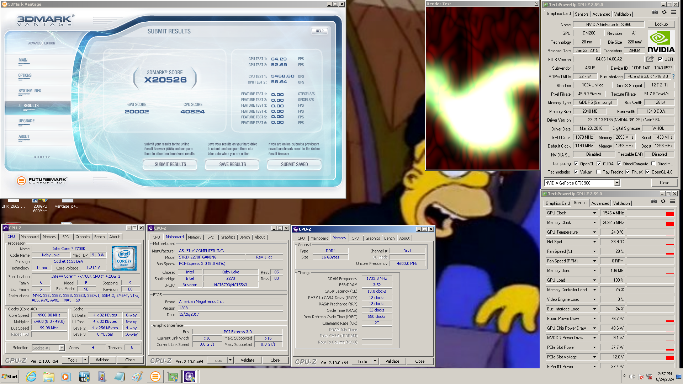Open the notepad icon in the taskbar
This screenshot has width=683, height=384.
pos(120,377)
